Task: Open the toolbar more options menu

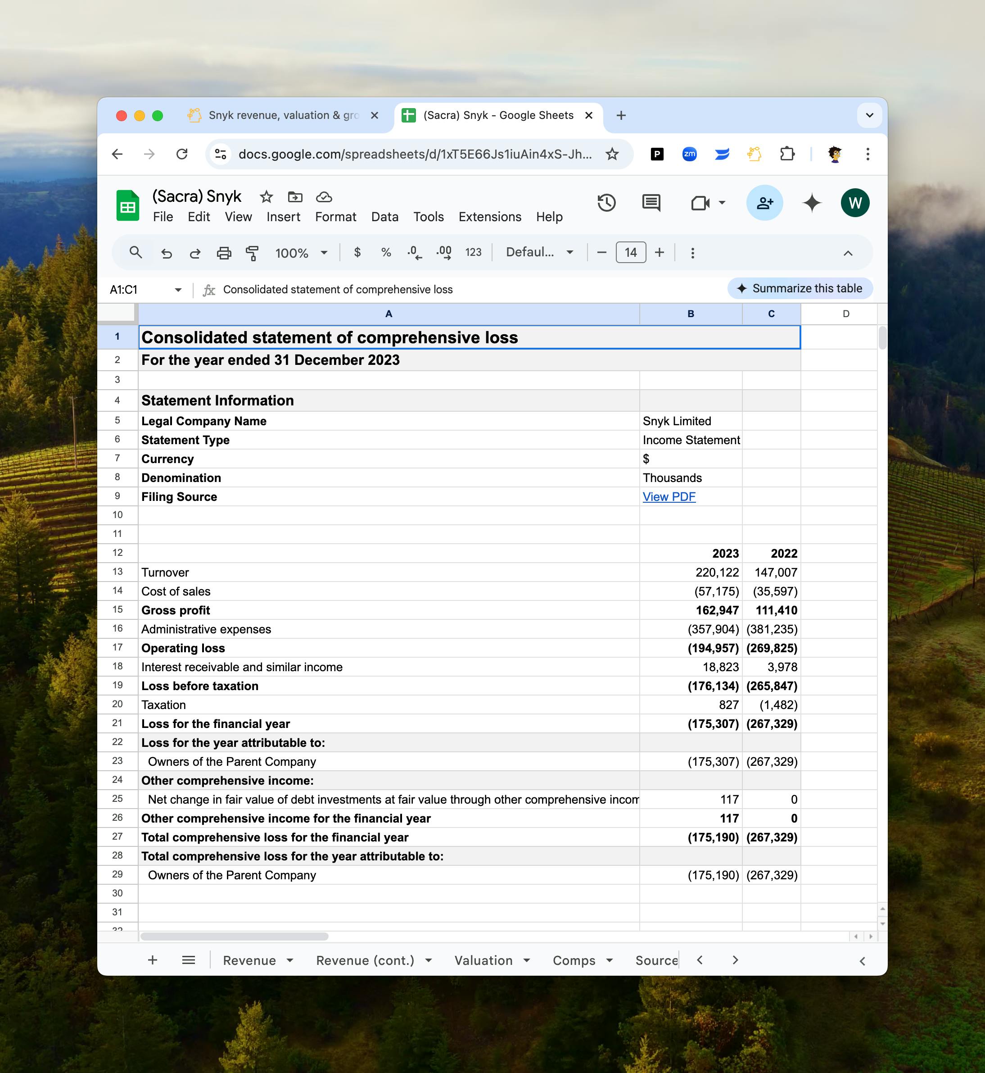Action: click(693, 253)
